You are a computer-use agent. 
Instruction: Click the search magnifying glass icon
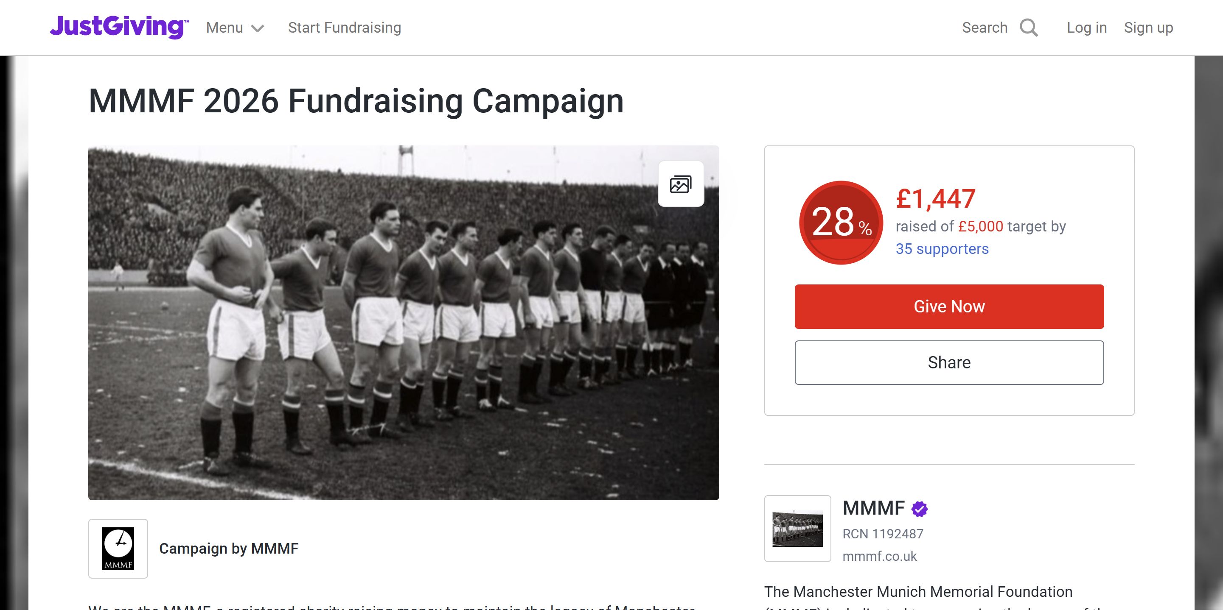coord(1028,28)
